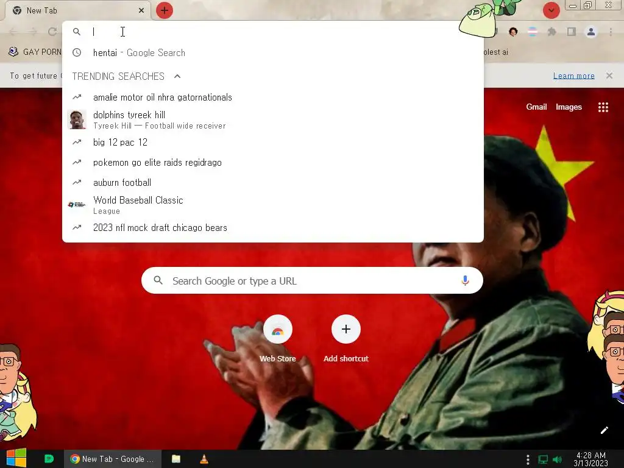624x468 pixels.
Task: Click the Add shortcut button
Action: [x=346, y=339]
